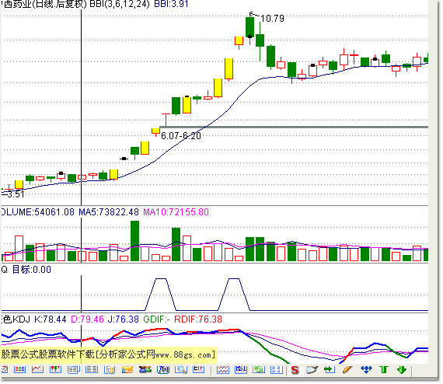Open the overlapping report windows icon
The image size is (443, 384).
74,371
